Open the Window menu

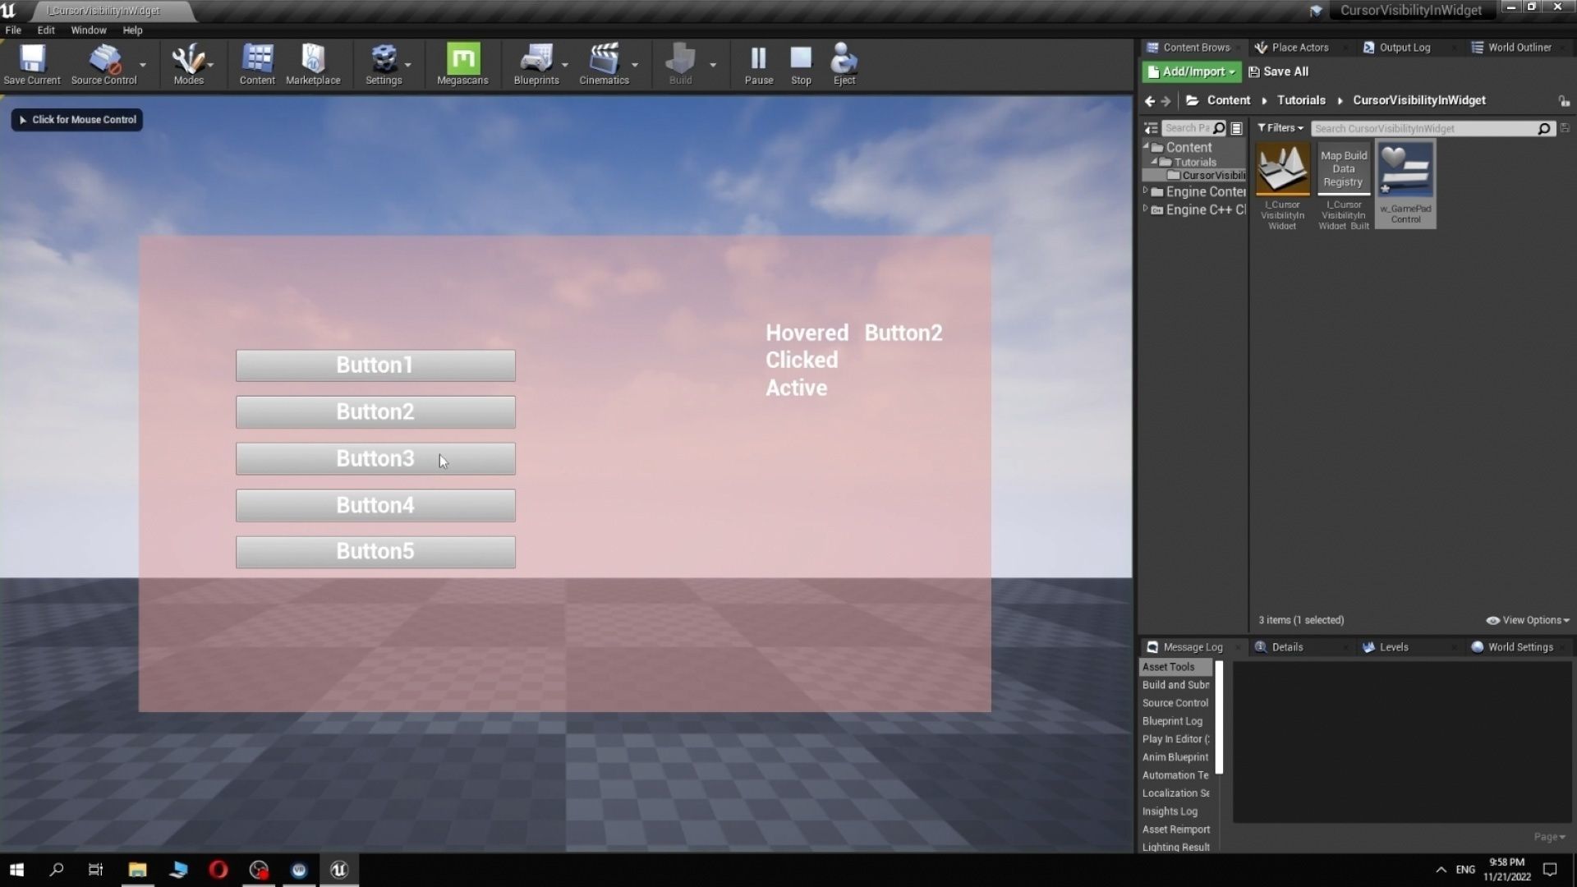pos(89,30)
